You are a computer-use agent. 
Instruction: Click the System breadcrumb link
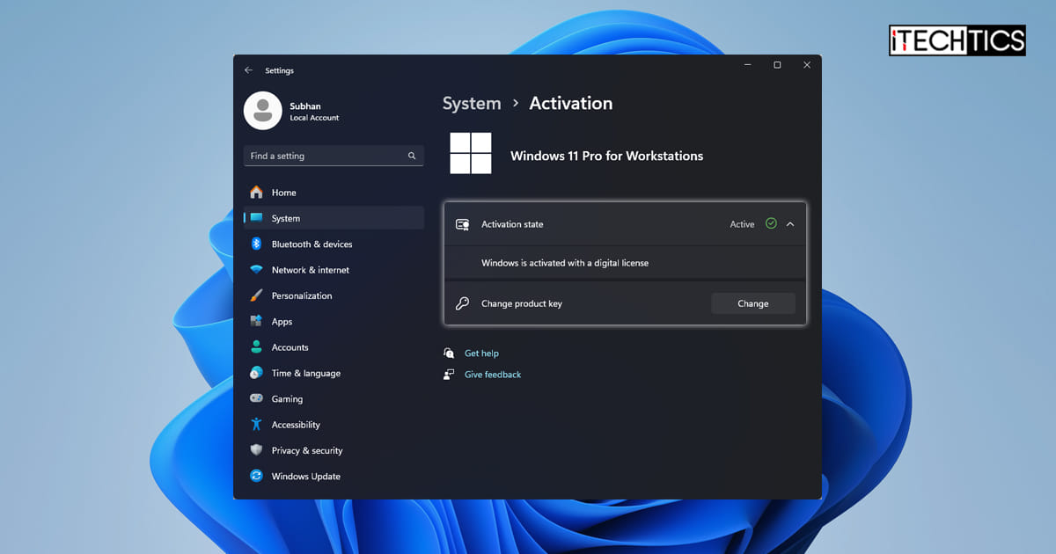pos(472,103)
